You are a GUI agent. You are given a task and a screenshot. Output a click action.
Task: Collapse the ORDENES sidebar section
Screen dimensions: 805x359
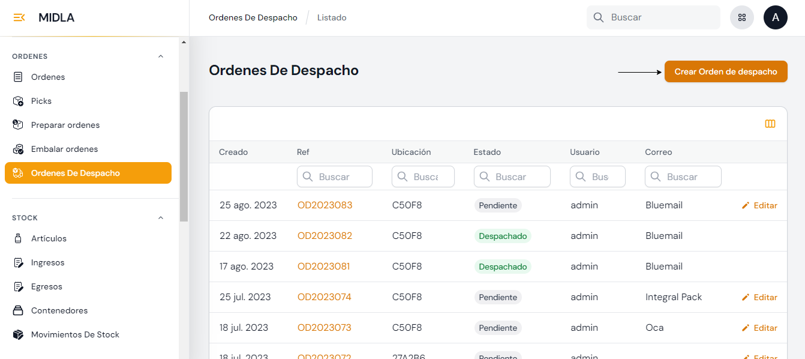[x=160, y=56]
